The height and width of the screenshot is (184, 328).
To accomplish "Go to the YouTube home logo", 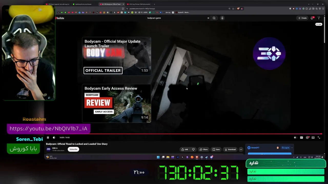I will [x=60, y=18].
